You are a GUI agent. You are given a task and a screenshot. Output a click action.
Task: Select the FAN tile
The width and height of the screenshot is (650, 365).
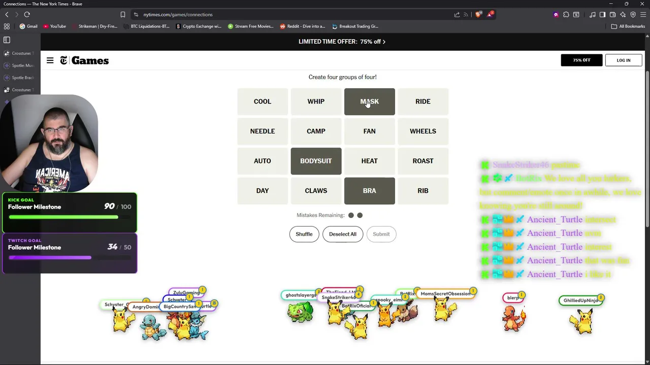click(x=369, y=131)
